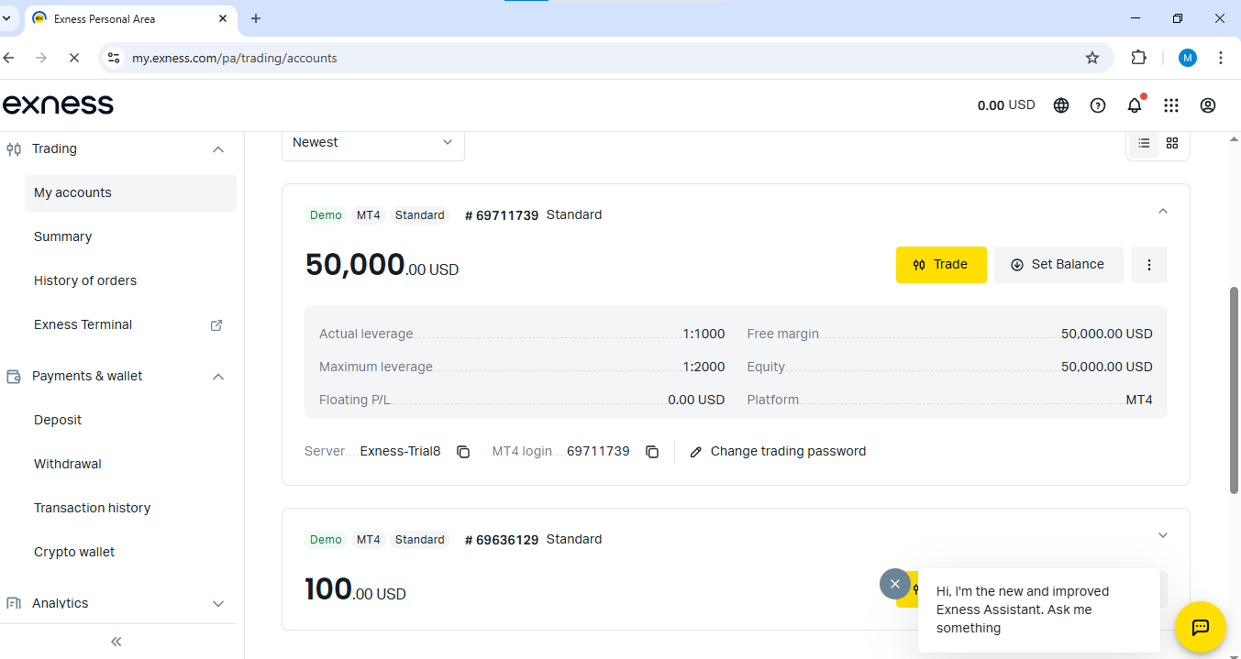Open the help question mark icon
Screen dimensions: 1241x659
[1098, 105]
